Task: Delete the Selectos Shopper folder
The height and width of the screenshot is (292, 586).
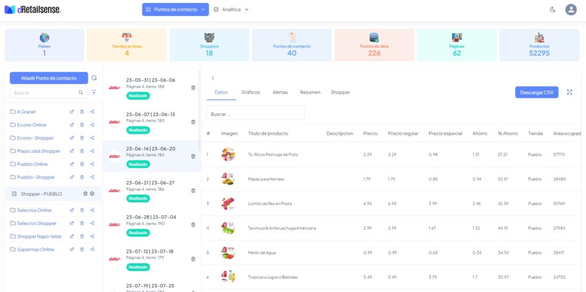Action: tap(82, 223)
